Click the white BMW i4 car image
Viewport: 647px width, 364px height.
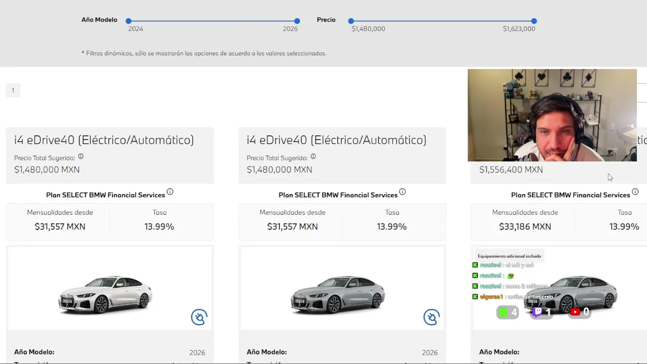[105, 294]
